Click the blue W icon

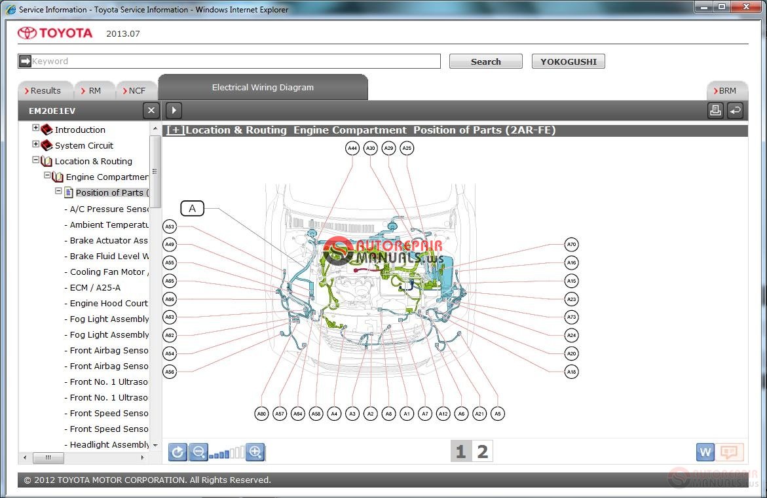point(705,452)
